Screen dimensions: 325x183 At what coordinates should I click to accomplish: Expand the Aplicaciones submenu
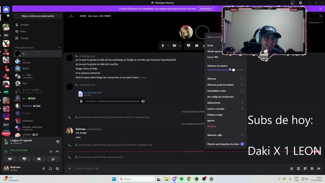pyautogui.click(x=225, y=103)
